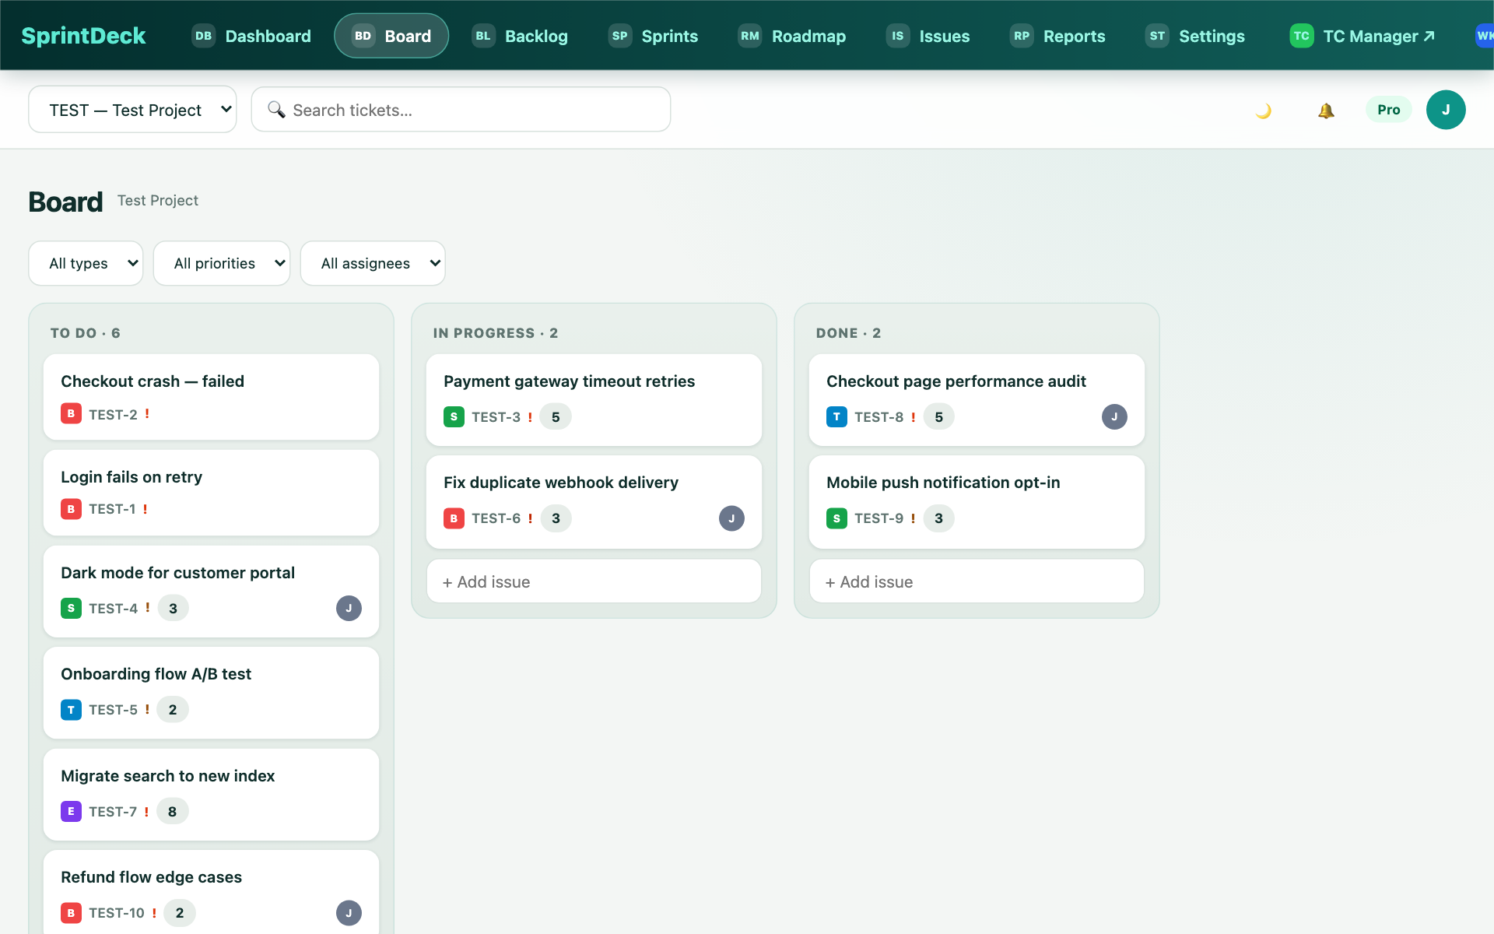Open Payment gateway timeout retries card

pyautogui.click(x=594, y=400)
